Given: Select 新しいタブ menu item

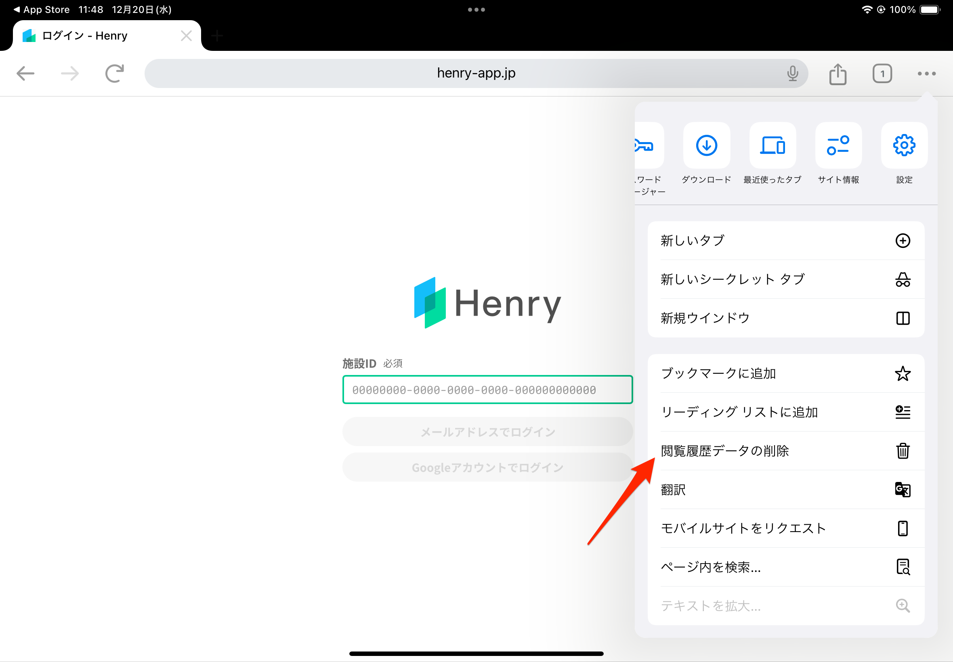Looking at the screenshot, I should point(785,241).
